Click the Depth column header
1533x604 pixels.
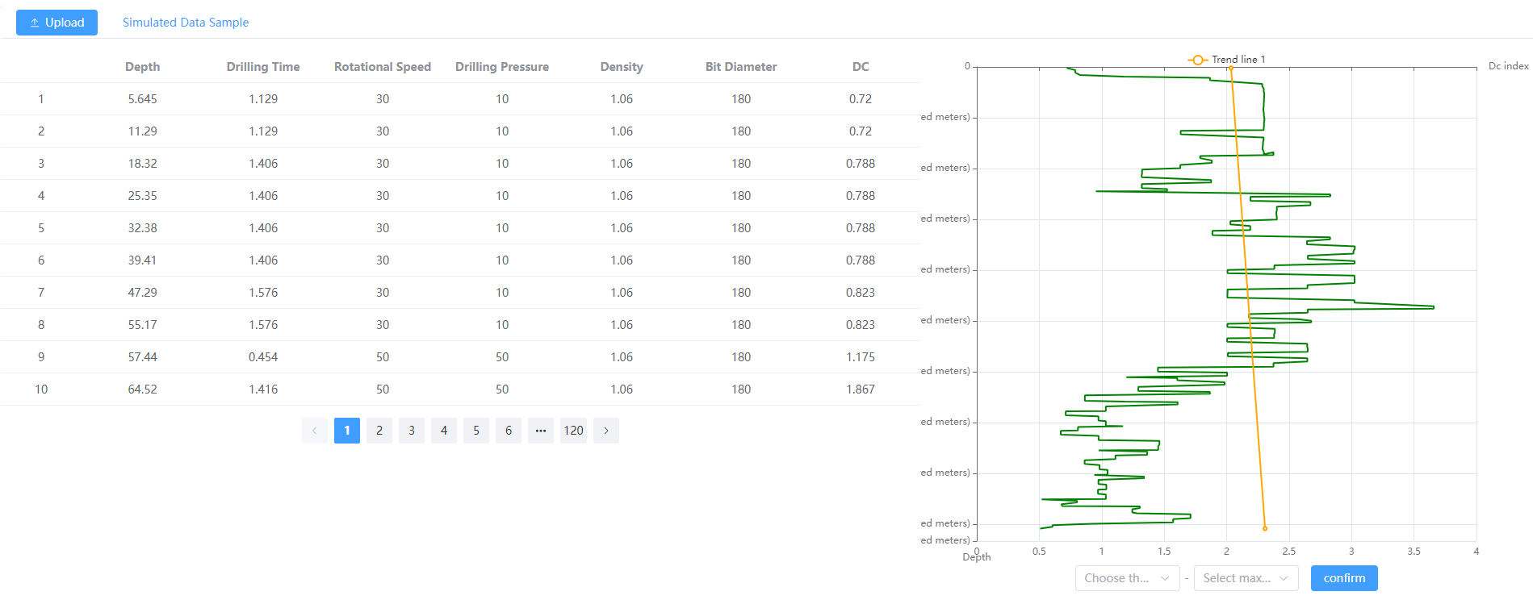click(142, 67)
